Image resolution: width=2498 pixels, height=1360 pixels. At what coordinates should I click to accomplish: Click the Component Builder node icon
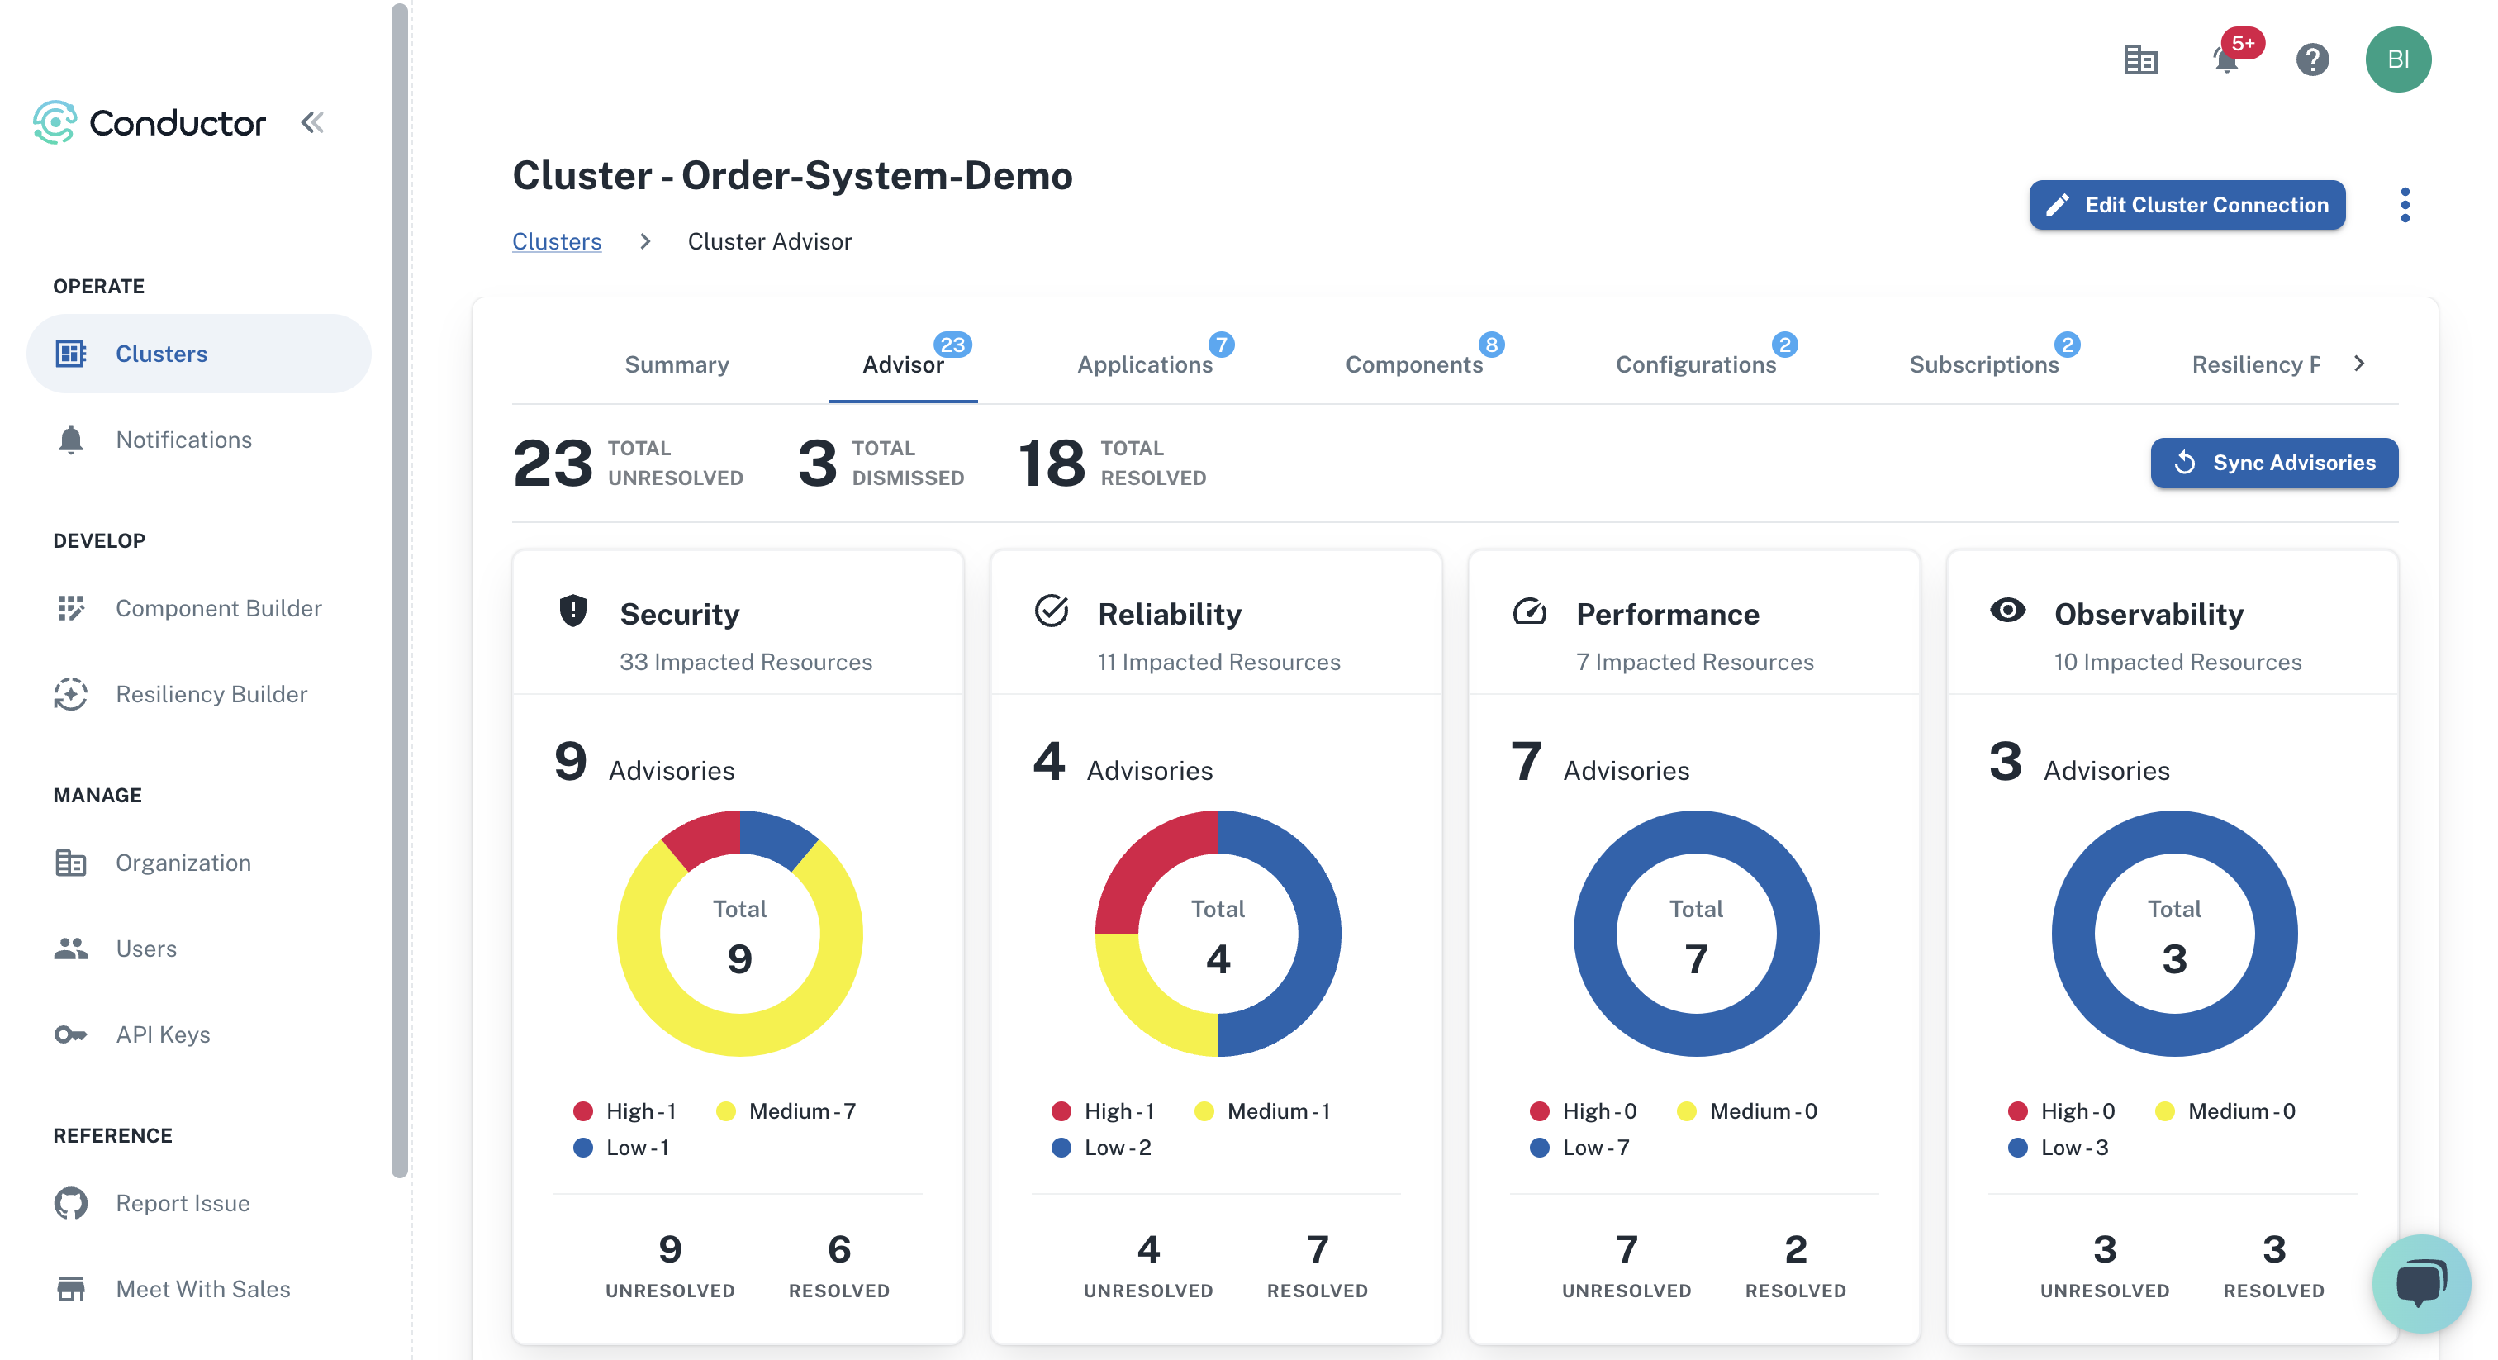(x=69, y=608)
